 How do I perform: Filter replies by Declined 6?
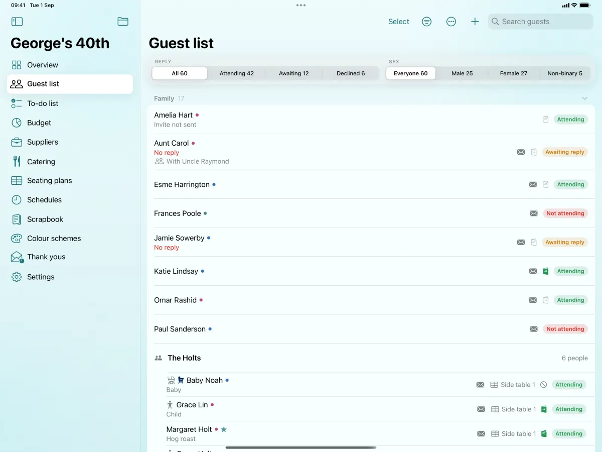(351, 73)
